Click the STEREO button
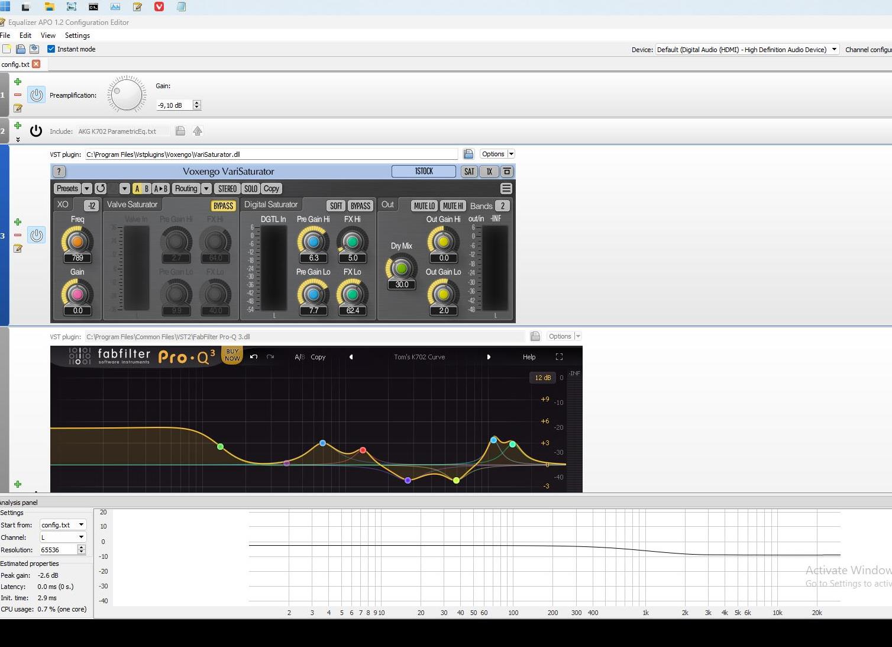This screenshot has height=647, width=892. pos(227,188)
